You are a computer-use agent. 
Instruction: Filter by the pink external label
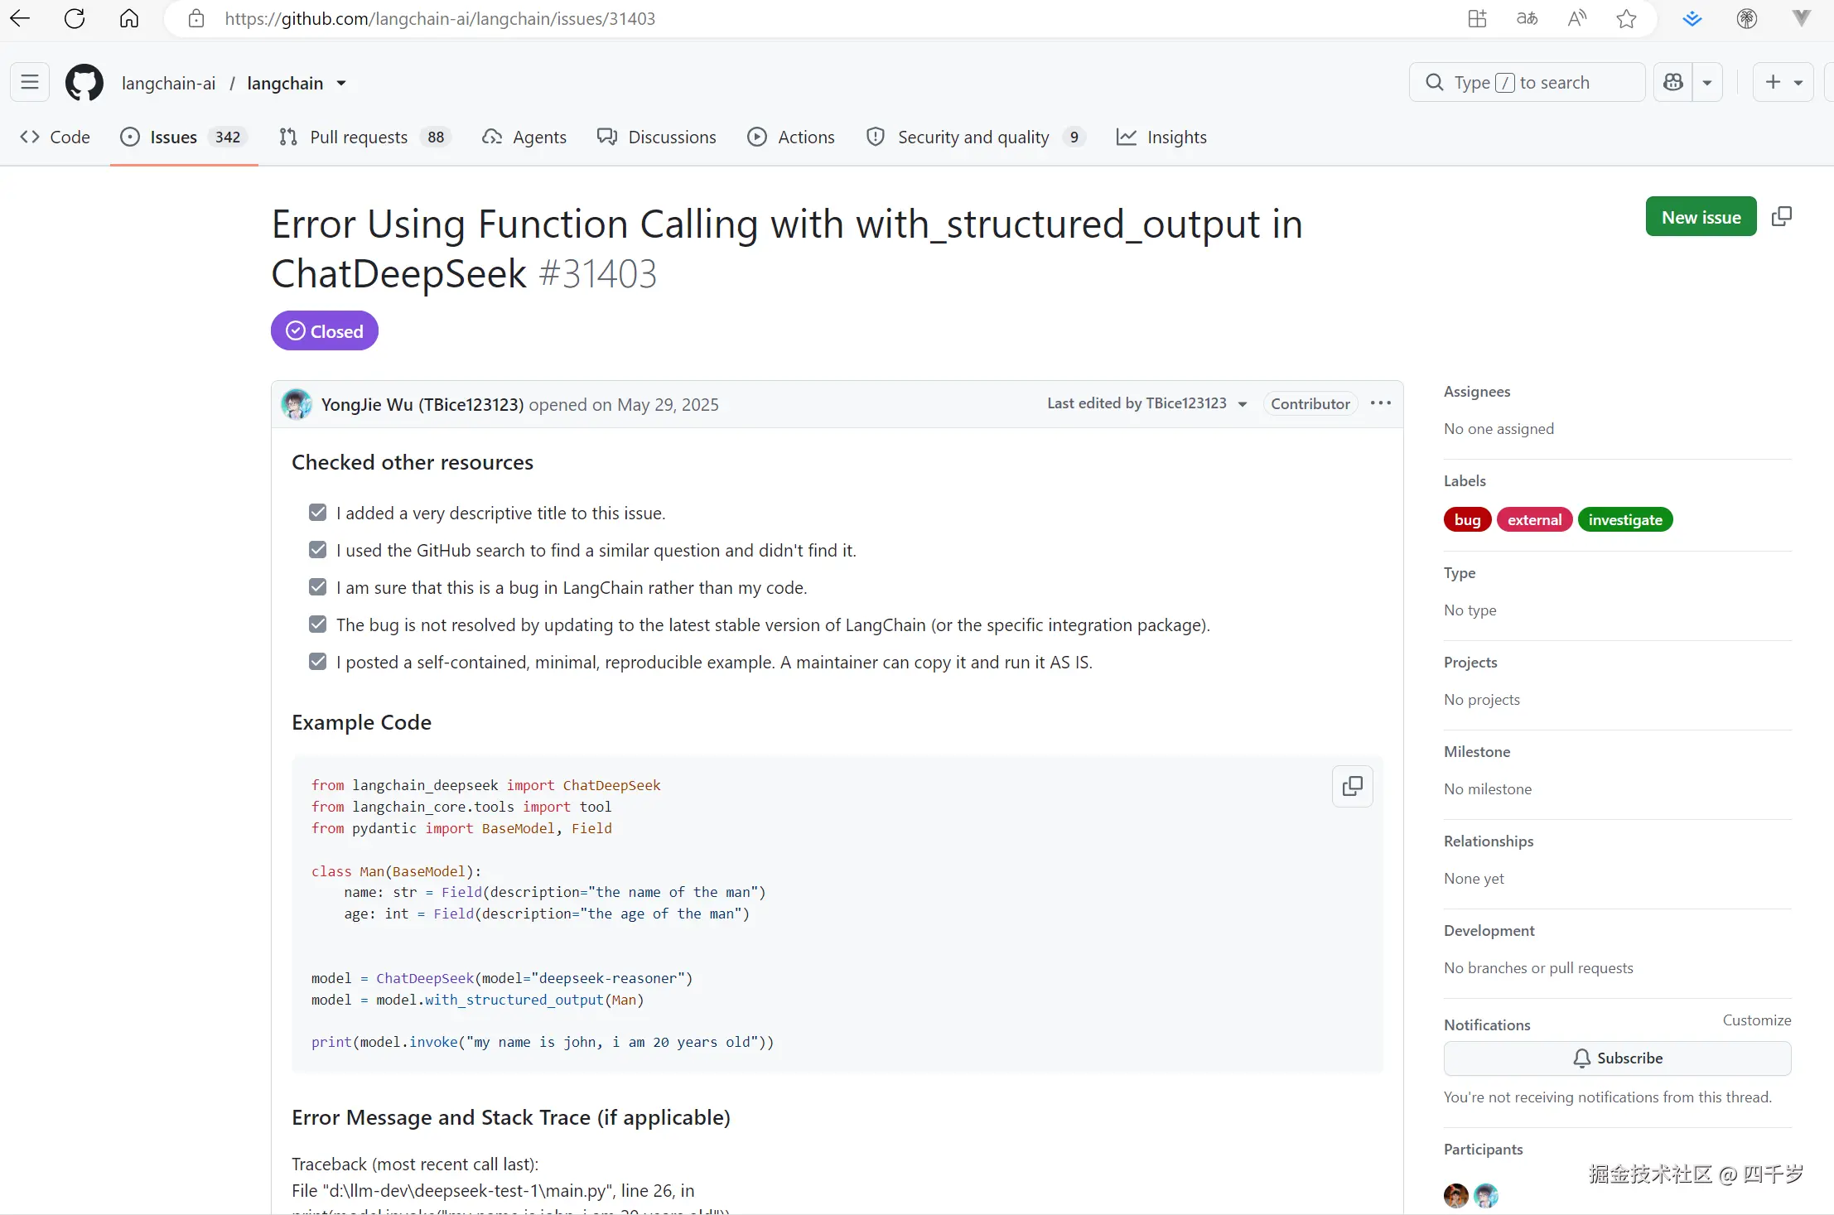coord(1535,519)
